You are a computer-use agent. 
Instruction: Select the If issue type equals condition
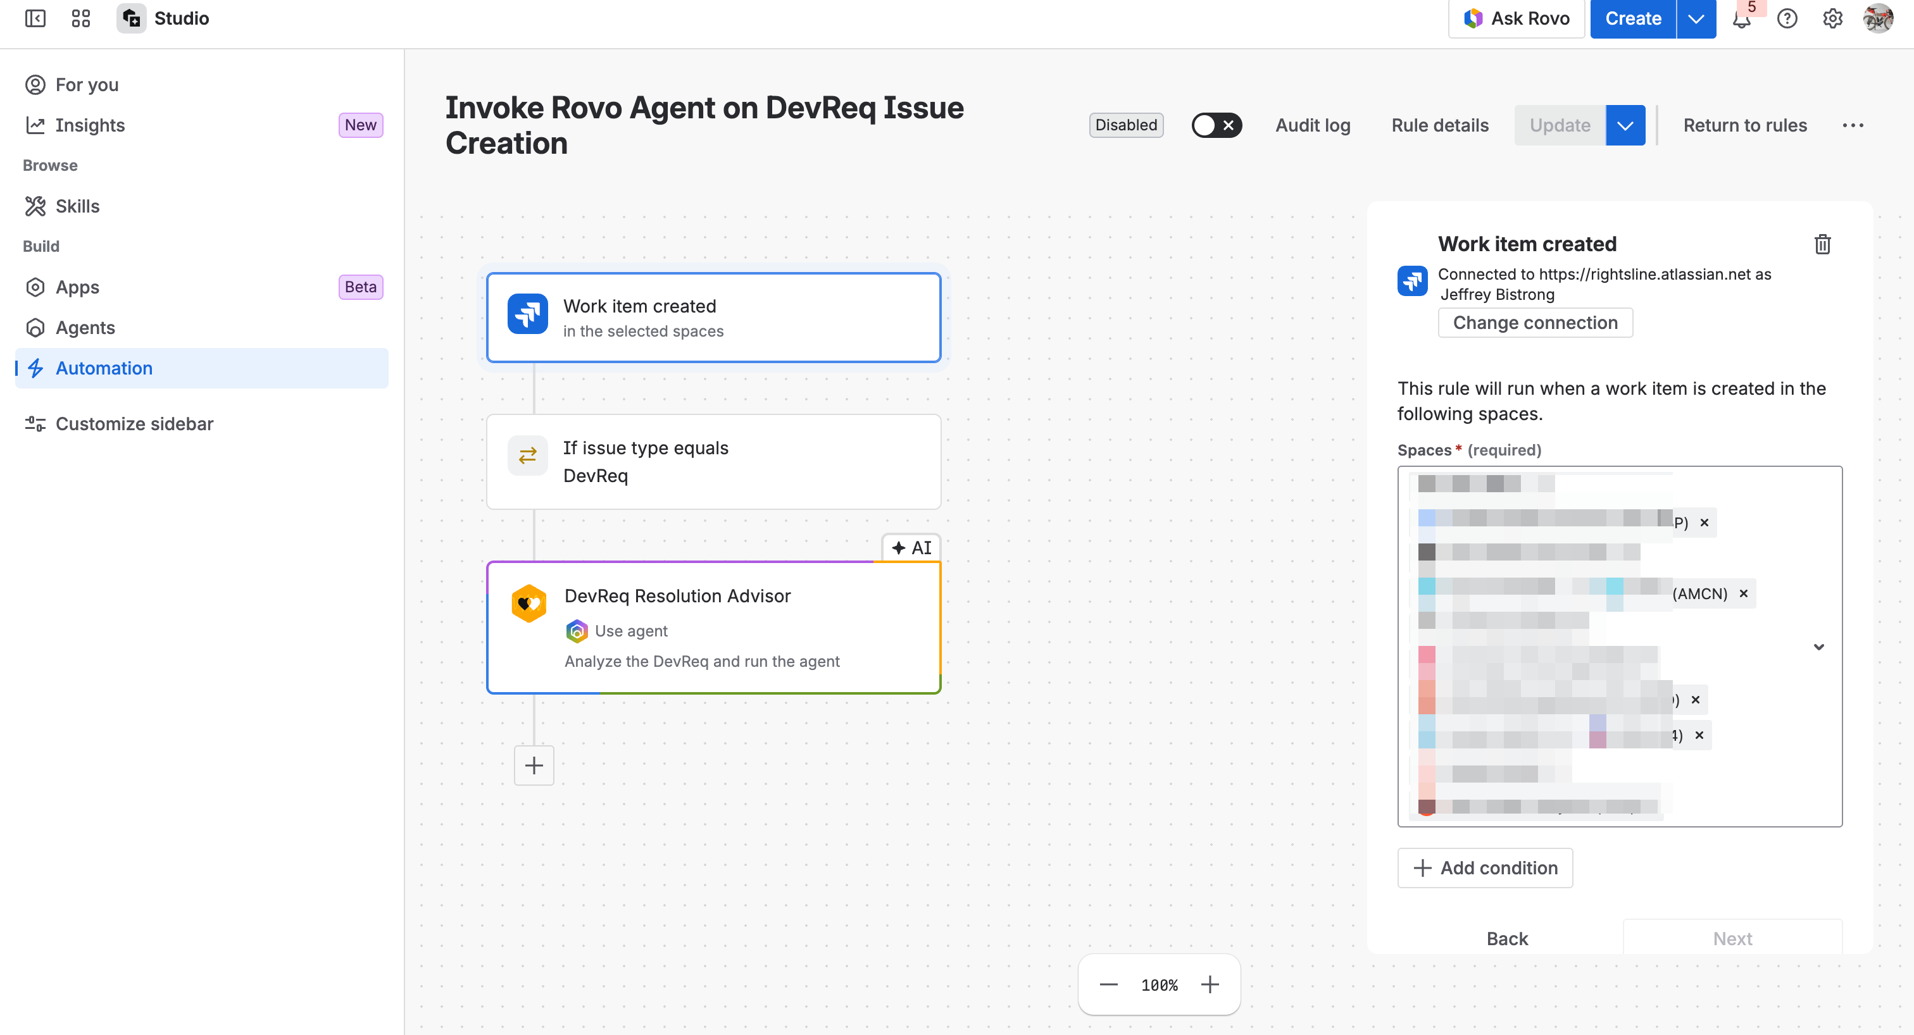point(713,462)
